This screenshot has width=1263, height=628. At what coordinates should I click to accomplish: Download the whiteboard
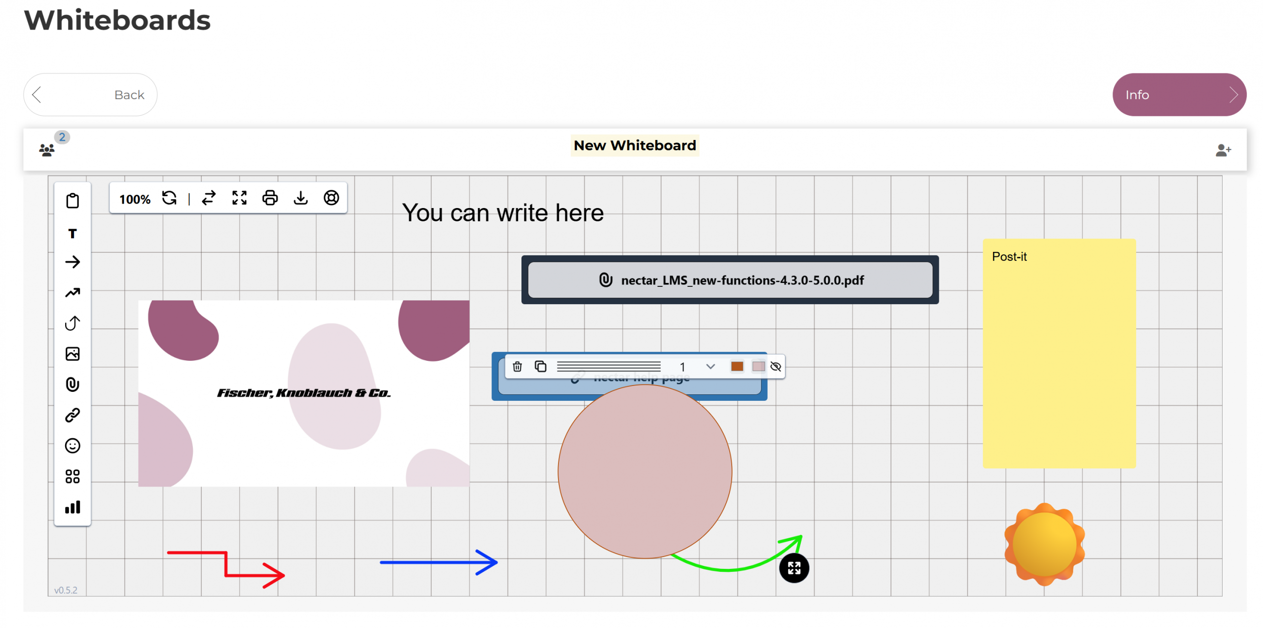[300, 198]
